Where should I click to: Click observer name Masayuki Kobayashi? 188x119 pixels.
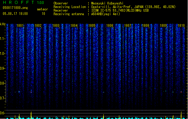(107, 3)
